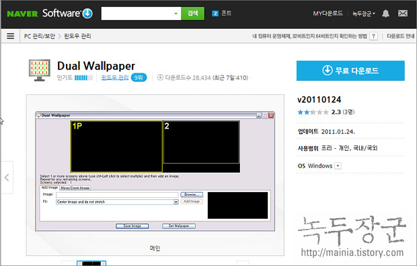Click the Dual Wallpaper title heading
The image size is (417, 266).
(x=96, y=66)
